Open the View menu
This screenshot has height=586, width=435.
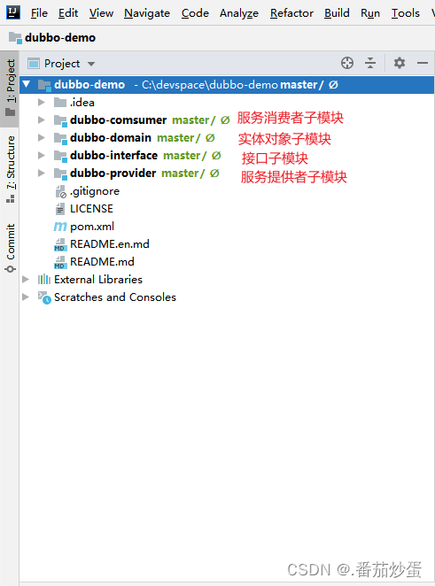[101, 13]
